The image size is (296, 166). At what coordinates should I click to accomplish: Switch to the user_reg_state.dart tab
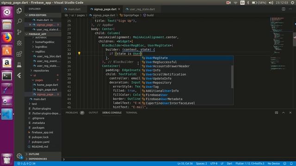[142, 9]
